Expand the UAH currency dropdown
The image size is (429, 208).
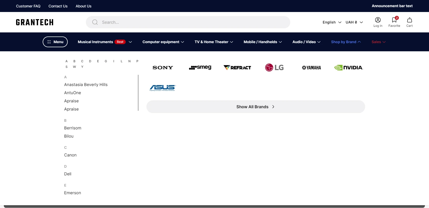click(x=354, y=22)
